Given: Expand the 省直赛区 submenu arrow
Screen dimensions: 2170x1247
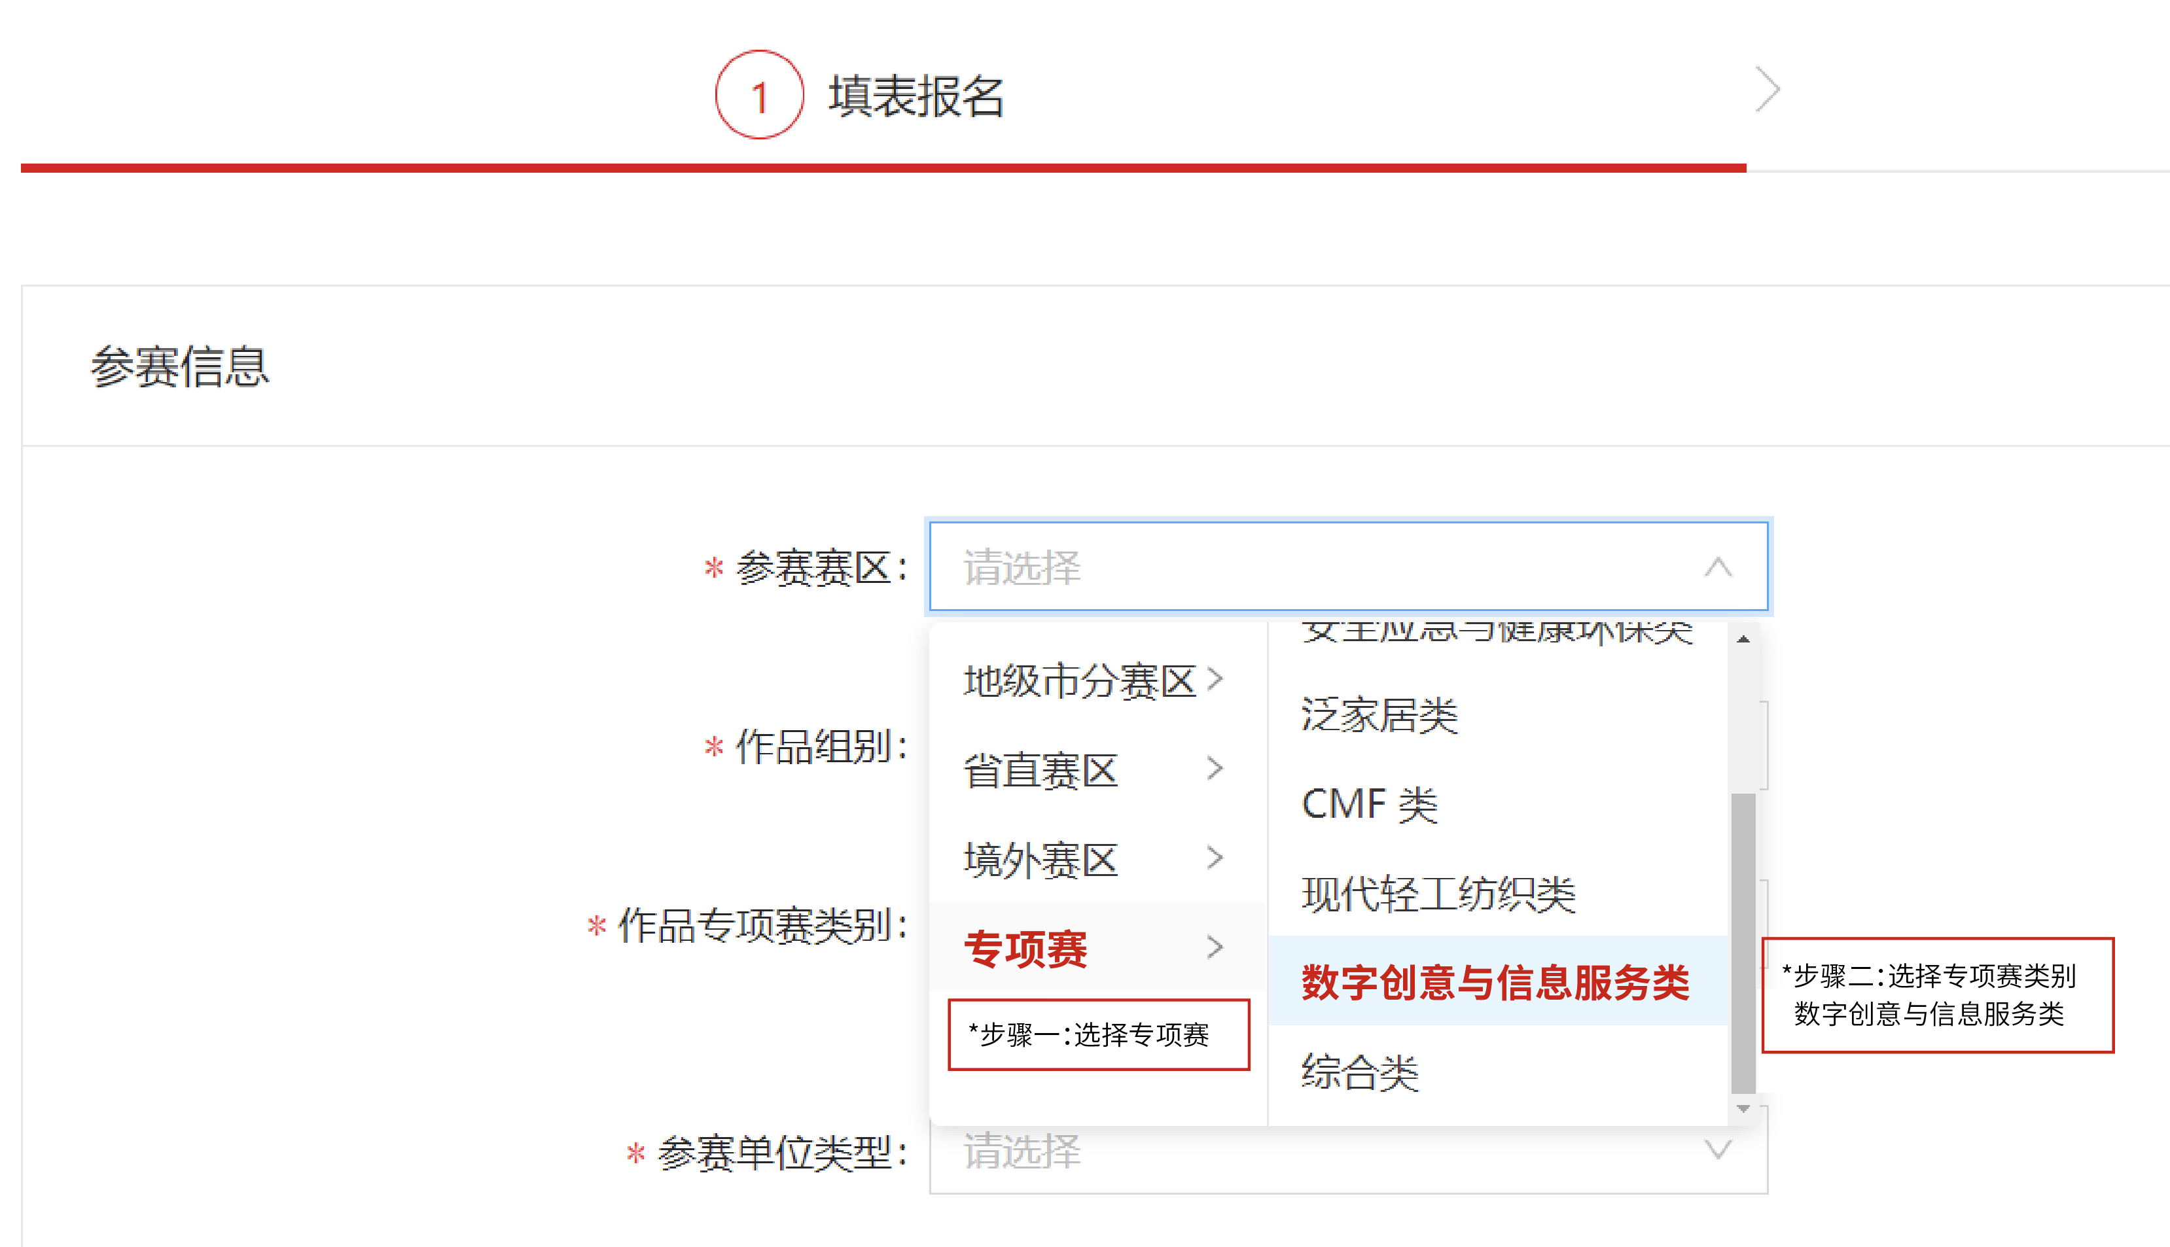Looking at the screenshot, I should coord(1216,769).
